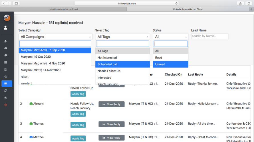Image resolution: width=254 pixels, height=142 pixels.
Task: Toggle the browser sidebar button
Action: point(16,3)
